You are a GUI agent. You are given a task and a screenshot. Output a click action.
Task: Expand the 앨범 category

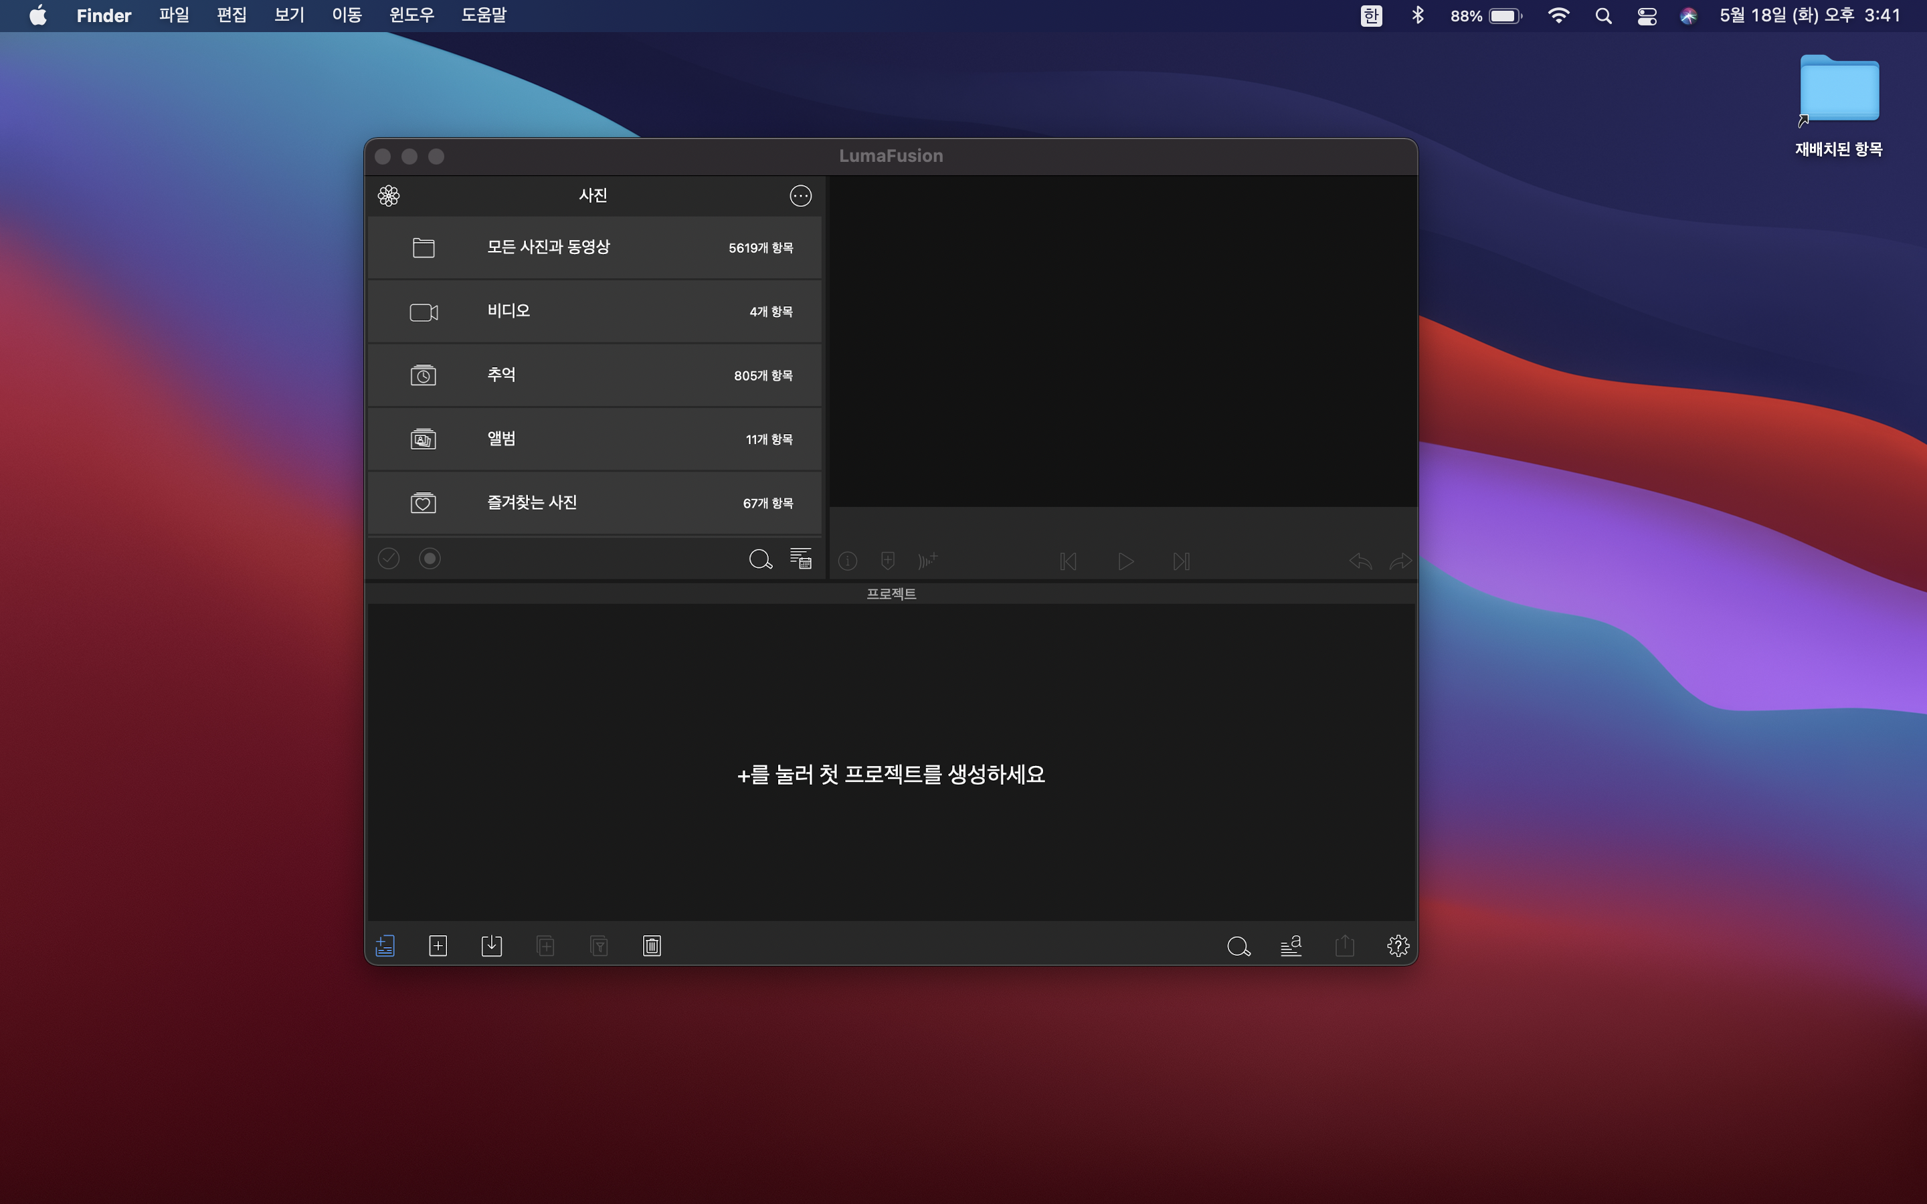pos(594,439)
